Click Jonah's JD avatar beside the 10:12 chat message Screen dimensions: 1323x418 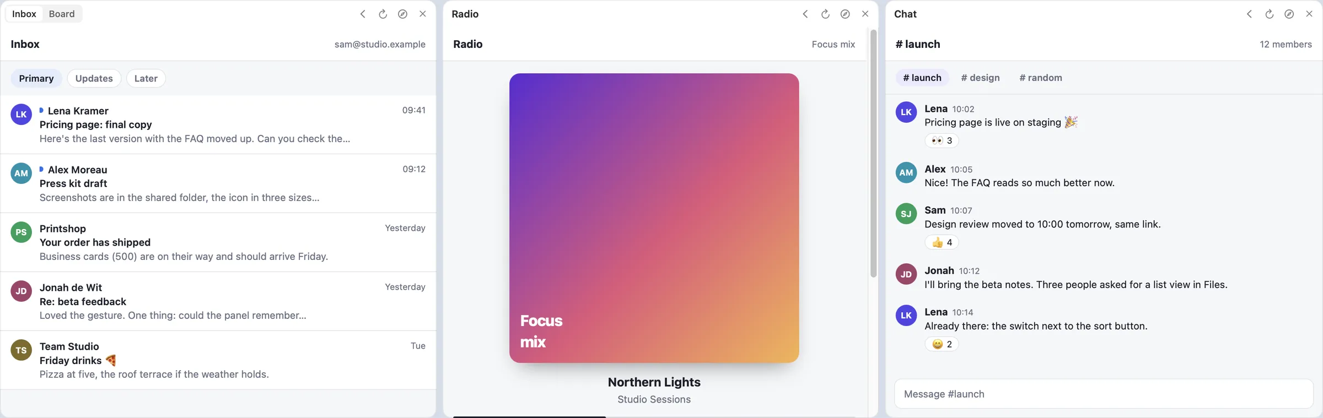[906, 274]
